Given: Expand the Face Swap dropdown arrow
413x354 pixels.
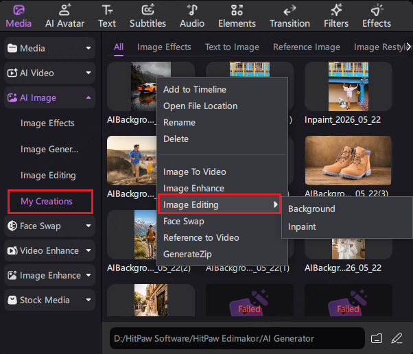Looking at the screenshot, I should pyautogui.click(x=88, y=226).
